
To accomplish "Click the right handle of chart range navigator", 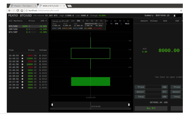I will tap(129, 105).
